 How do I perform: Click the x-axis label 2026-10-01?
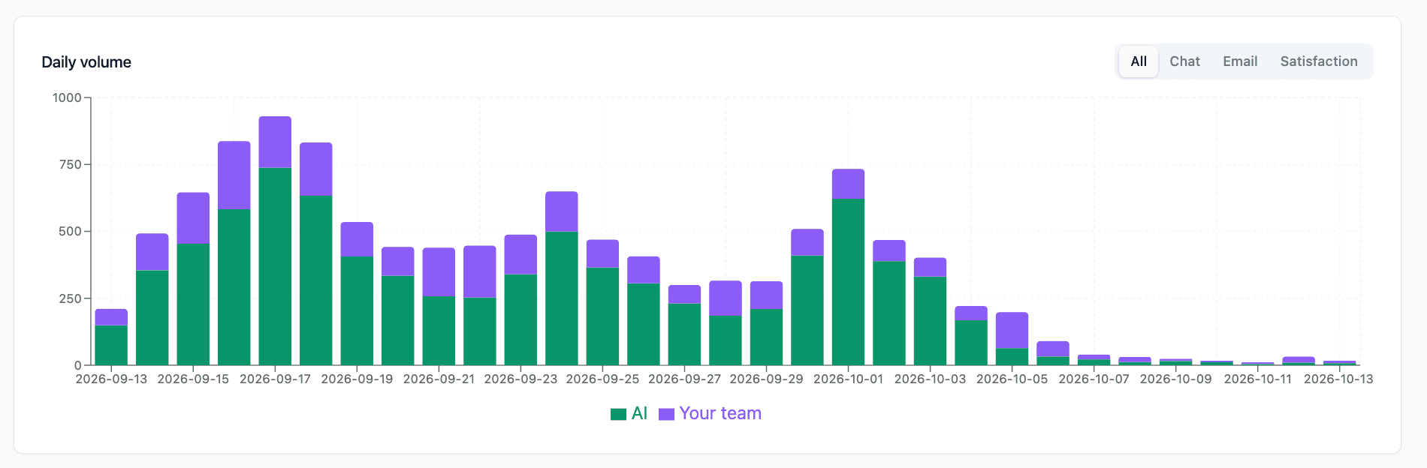click(848, 379)
